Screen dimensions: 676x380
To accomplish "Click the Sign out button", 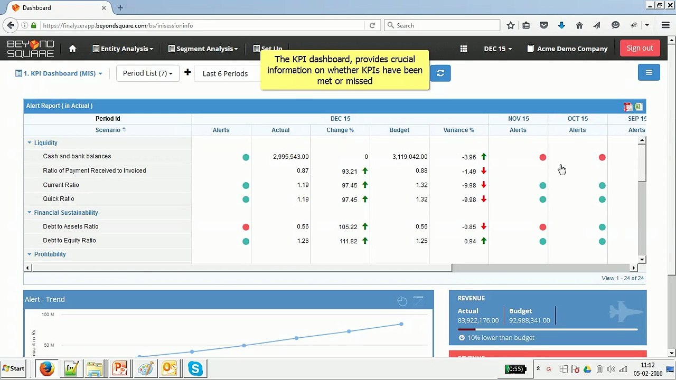I will click(640, 48).
